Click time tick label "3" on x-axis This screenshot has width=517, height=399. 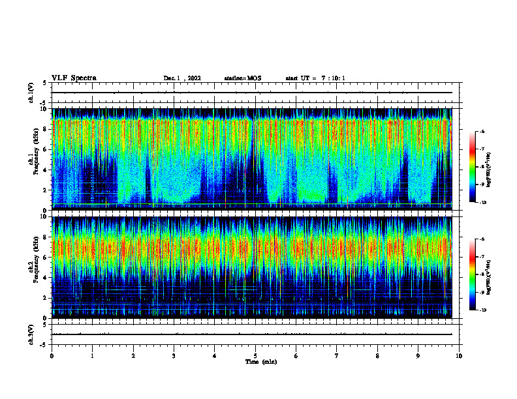click(x=174, y=356)
